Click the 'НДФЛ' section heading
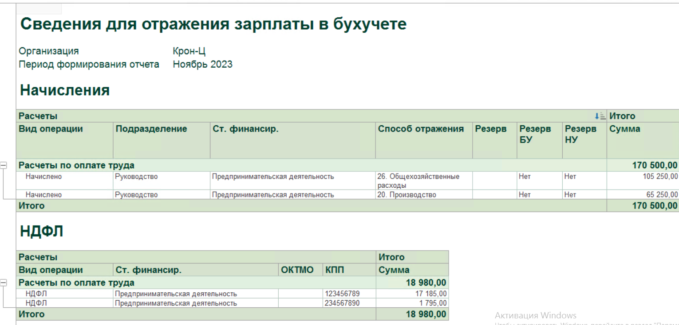Image resolution: width=679 pixels, height=325 pixels. tap(42, 232)
